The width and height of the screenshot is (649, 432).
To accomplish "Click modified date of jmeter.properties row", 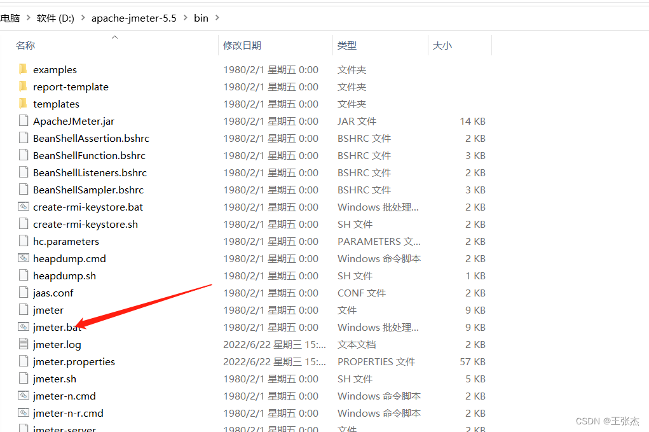I will [275, 361].
